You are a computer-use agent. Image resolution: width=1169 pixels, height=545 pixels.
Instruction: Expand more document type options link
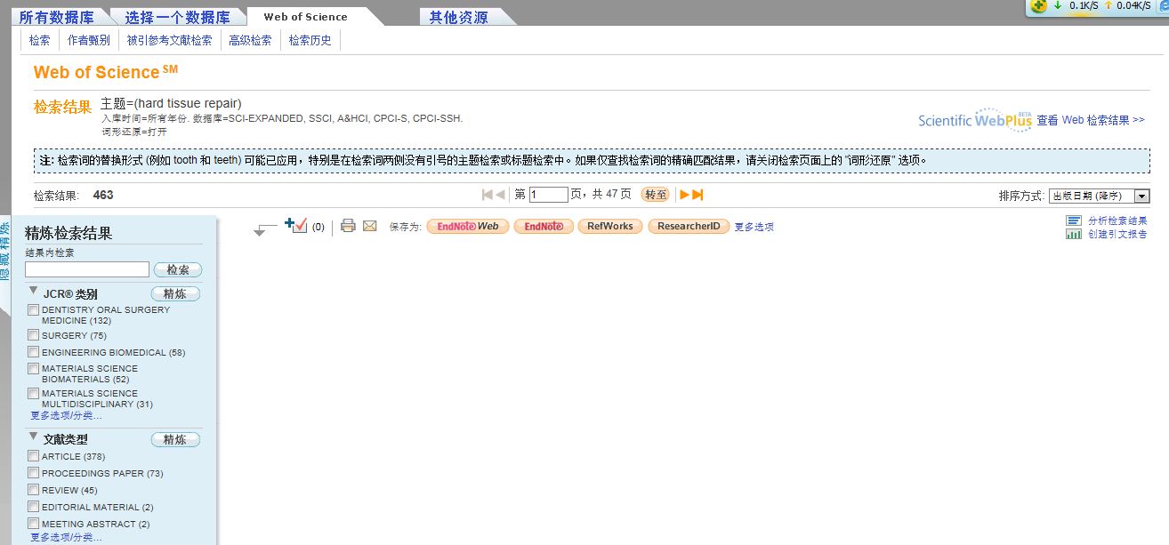[x=66, y=537]
